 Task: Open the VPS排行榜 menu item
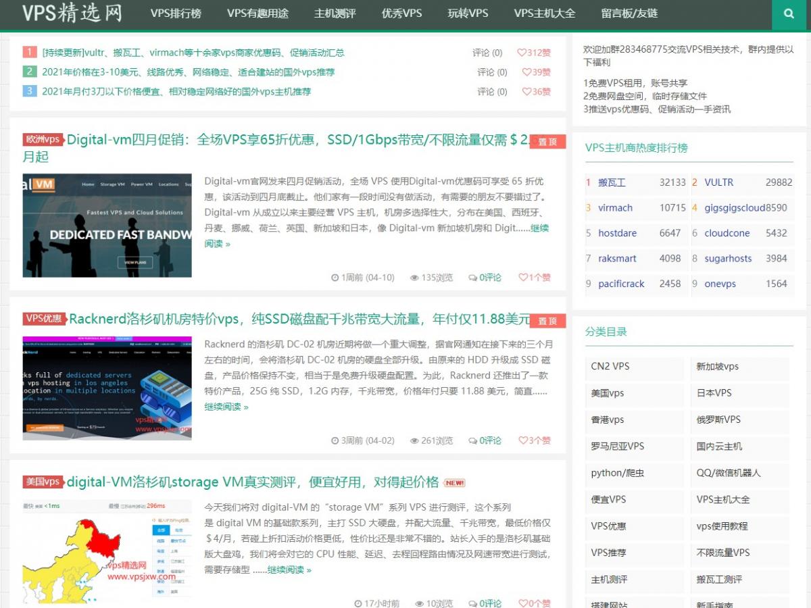[176, 14]
